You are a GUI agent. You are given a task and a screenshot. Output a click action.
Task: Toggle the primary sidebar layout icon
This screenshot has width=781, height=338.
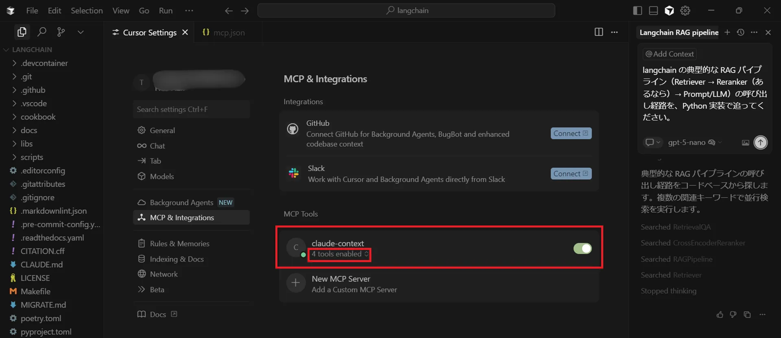[x=637, y=10]
